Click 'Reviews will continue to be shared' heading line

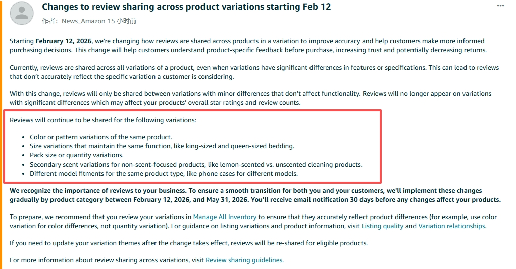coord(102,120)
